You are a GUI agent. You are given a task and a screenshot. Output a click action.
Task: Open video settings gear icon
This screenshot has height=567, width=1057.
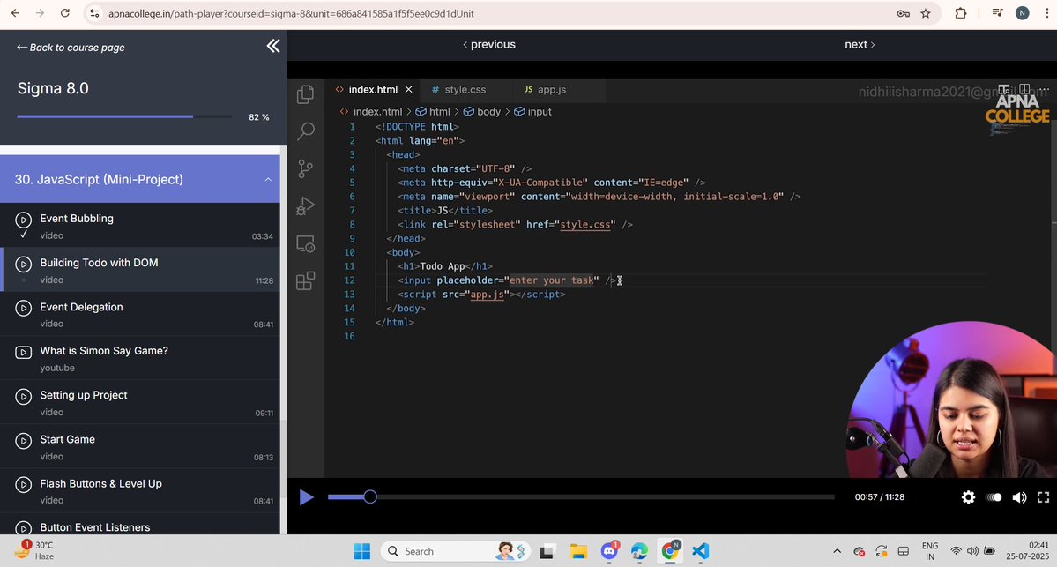pos(968,496)
